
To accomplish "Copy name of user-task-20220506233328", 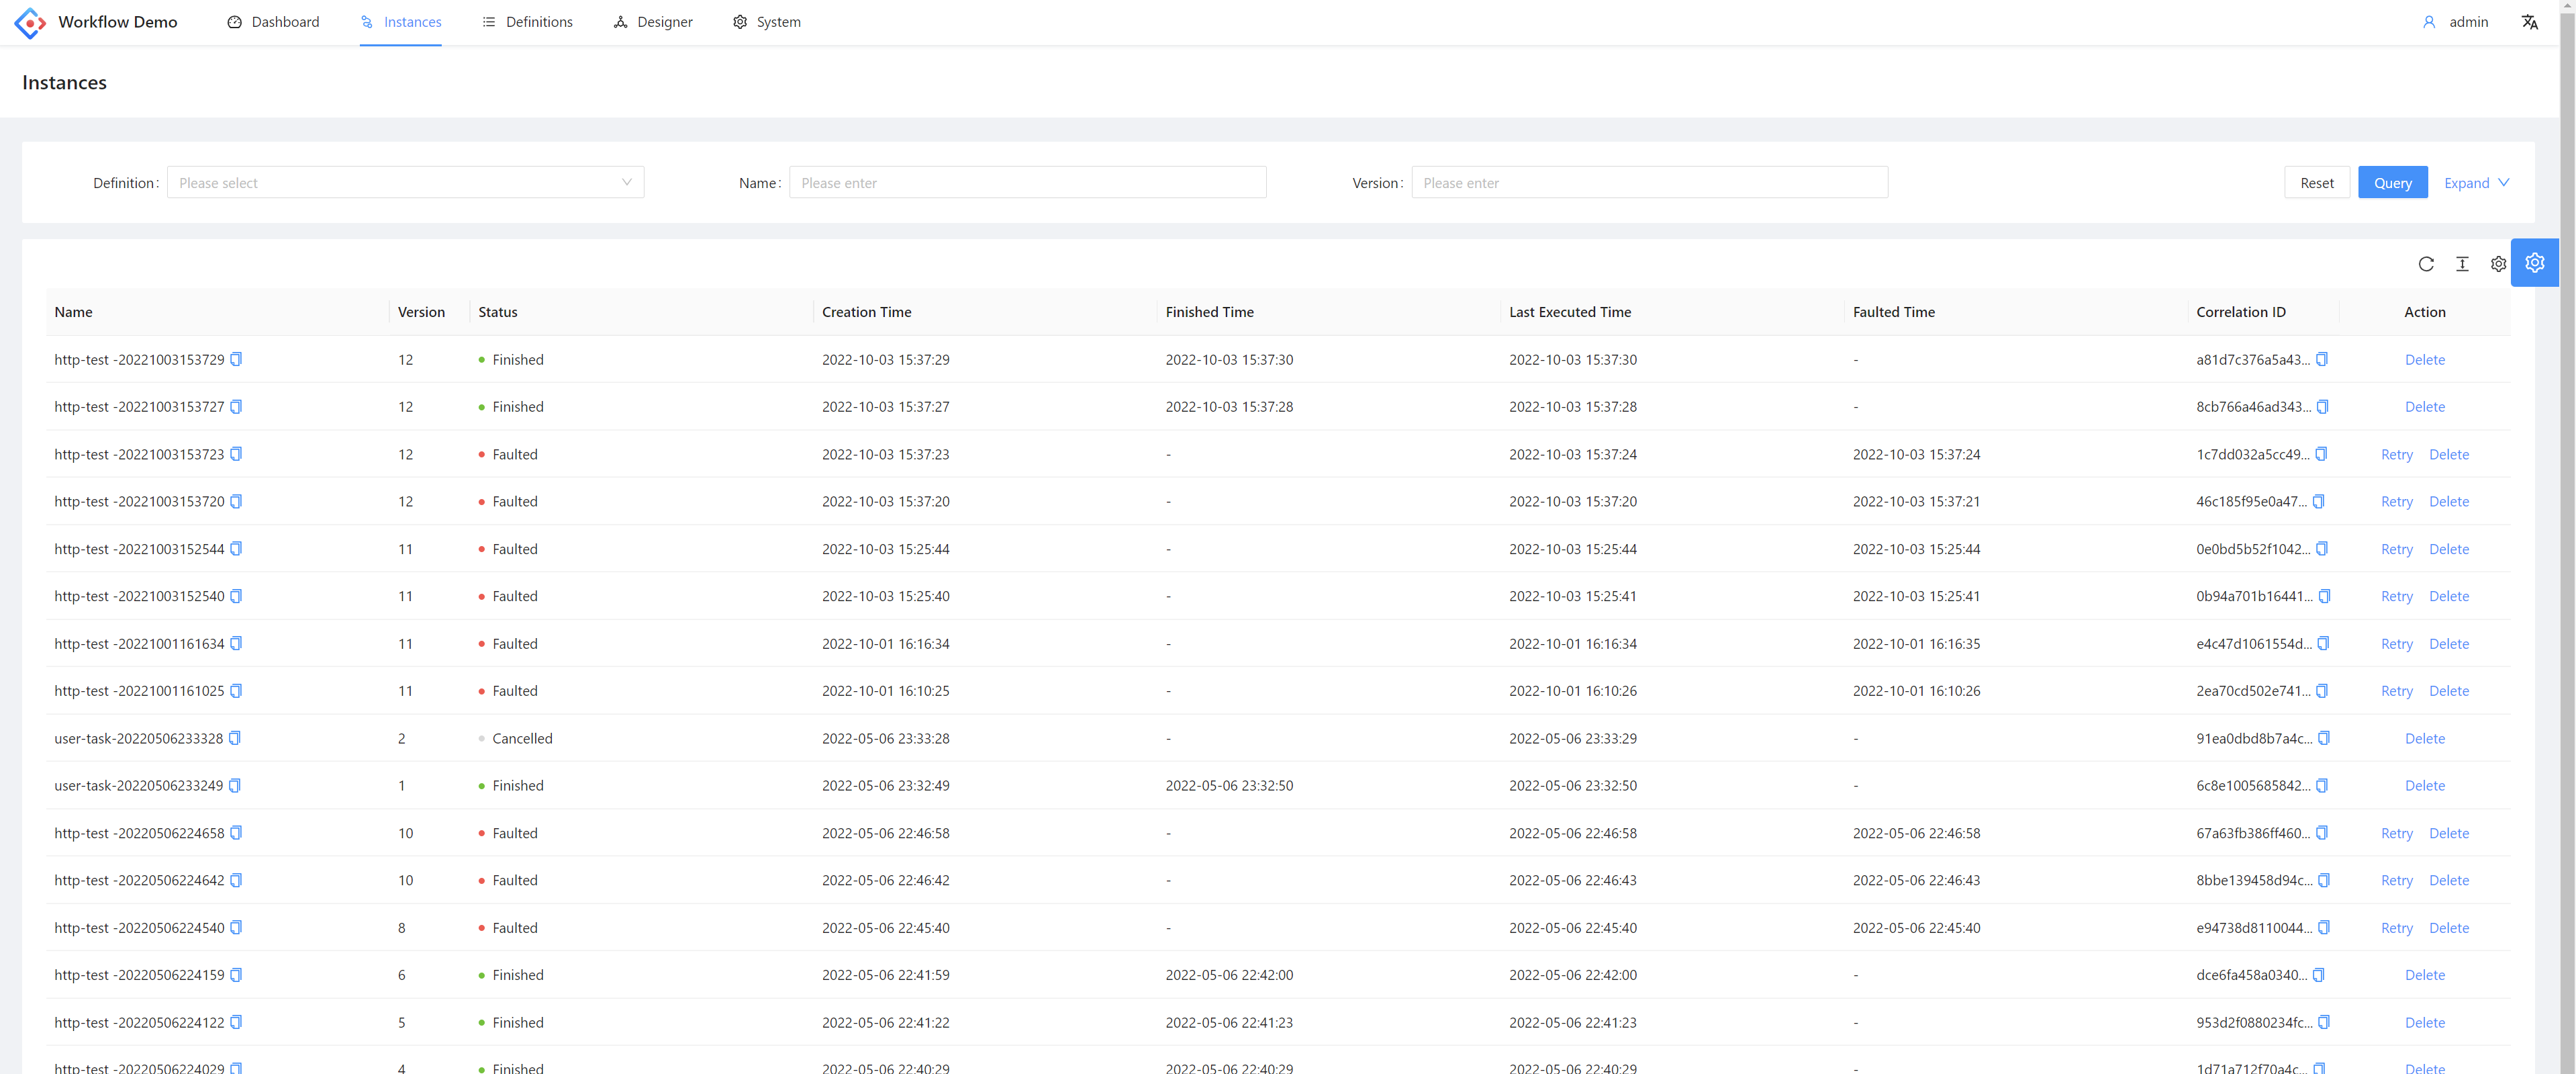I will point(235,738).
